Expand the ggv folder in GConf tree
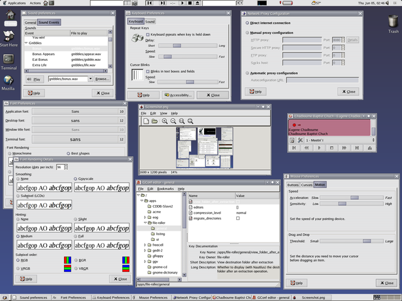This screenshot has width=402, height=301. pyautogui.click(x=145, y=261)
